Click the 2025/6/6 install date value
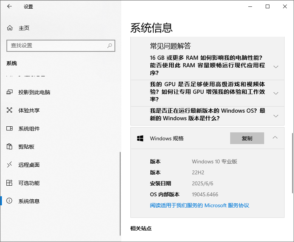 (x=203, y=183)
